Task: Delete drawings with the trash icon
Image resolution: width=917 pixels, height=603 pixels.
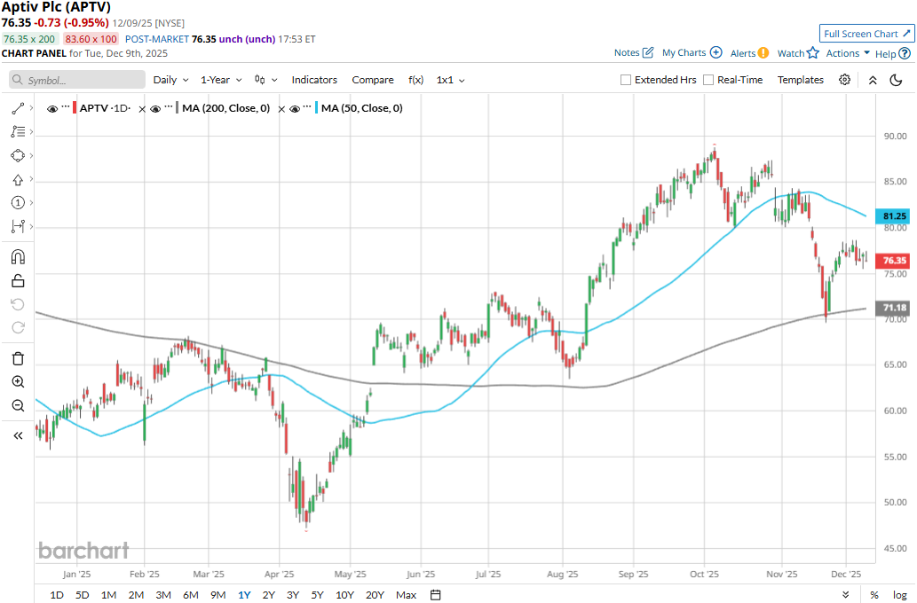Action: pyautogui.click(x=18, y=358)
